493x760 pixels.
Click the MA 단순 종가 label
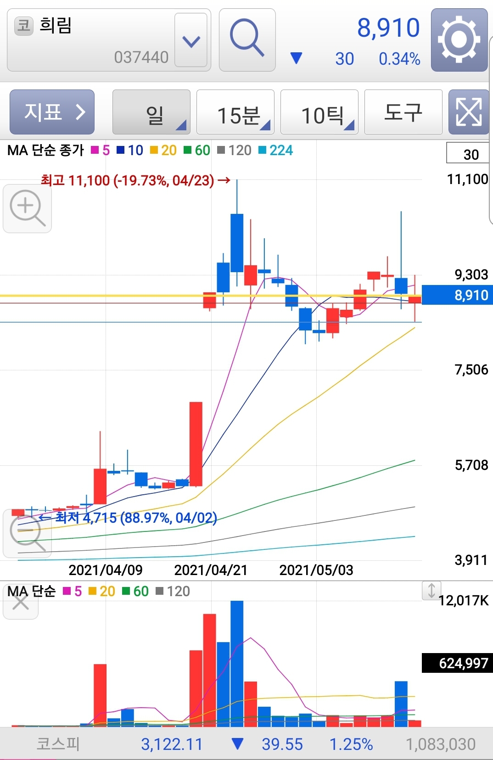click(x=45, y=150)
